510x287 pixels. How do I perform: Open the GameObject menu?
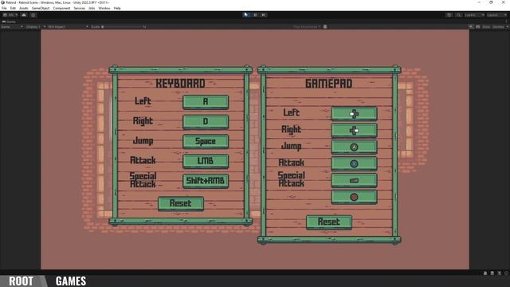[x=41, y=8]
